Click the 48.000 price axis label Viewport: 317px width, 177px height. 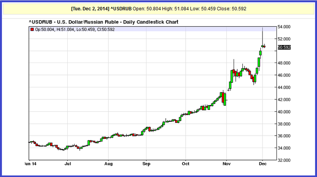click(x=284, y=63)
